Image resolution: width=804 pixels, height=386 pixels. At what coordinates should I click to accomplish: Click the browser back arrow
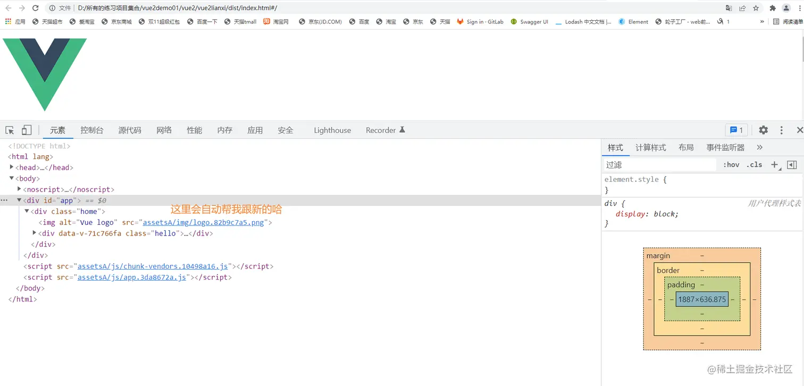click(9, 8)
